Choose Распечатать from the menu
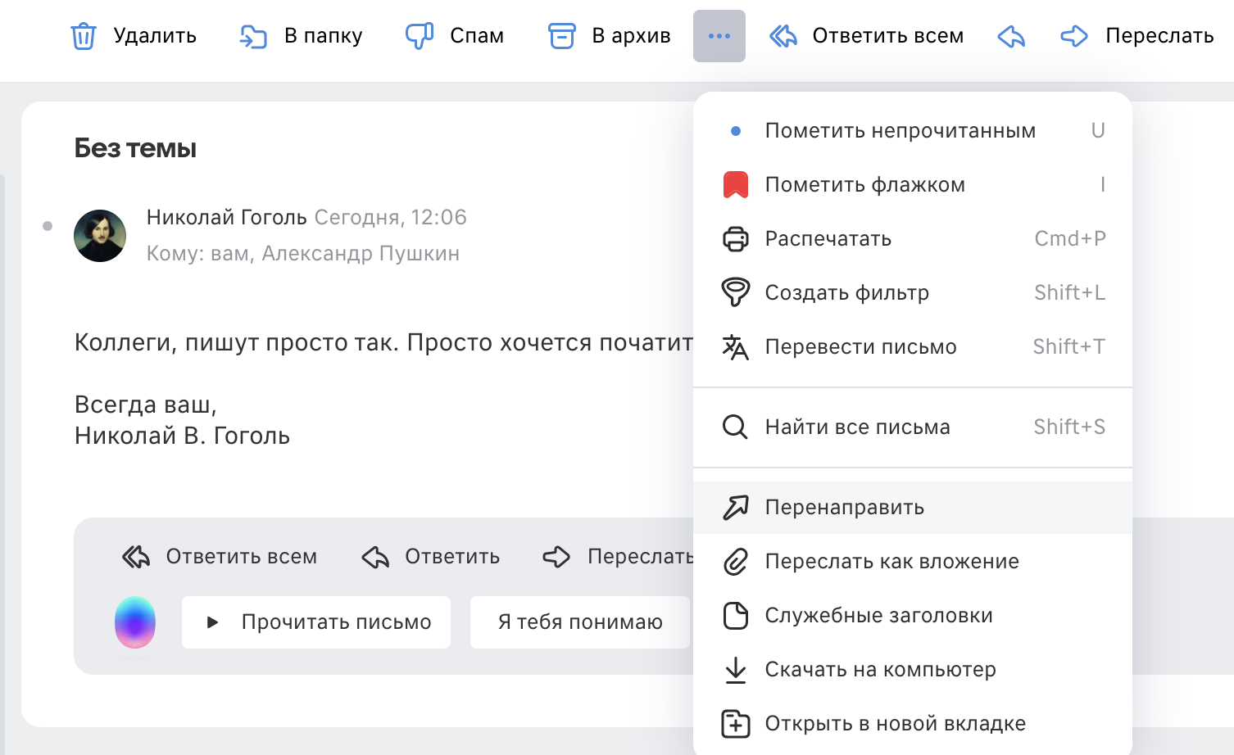This screenshot has height=755, width=1234. (x=913, y=239)
